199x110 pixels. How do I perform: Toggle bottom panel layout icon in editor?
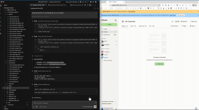(83, 2)
